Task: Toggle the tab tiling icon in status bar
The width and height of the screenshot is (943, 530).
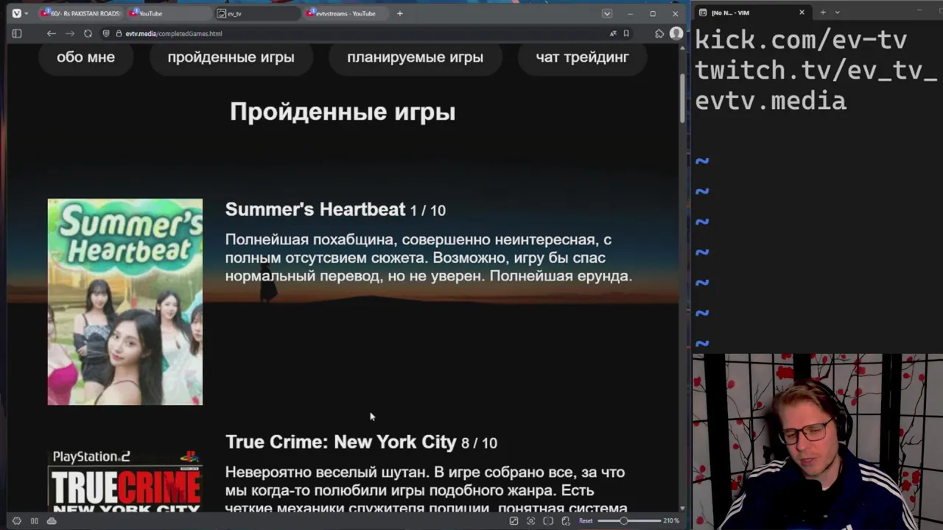Action: pyautogui.click(x=548, y=520)
